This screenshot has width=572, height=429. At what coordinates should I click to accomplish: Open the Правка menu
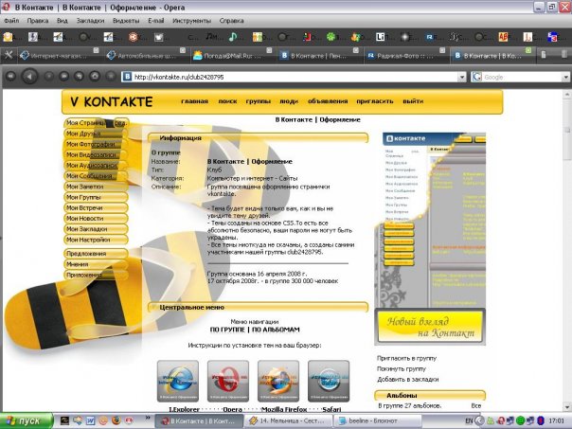38,21
